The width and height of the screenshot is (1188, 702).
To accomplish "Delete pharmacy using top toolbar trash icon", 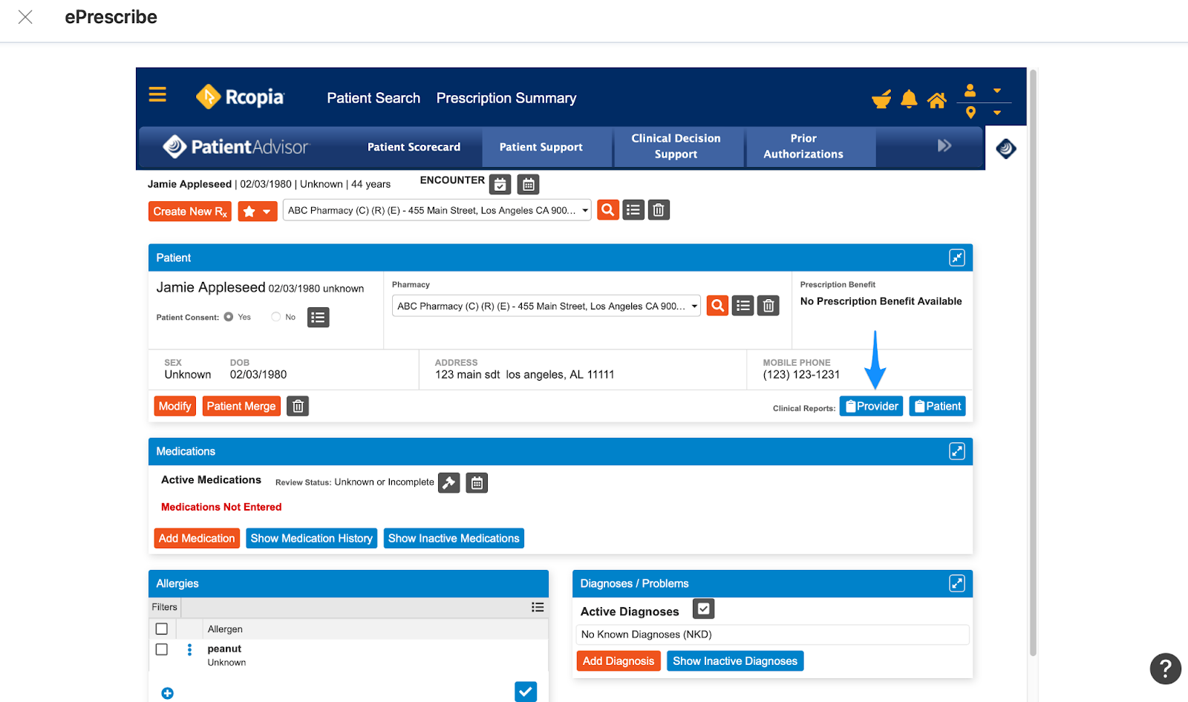I will 659,210.
